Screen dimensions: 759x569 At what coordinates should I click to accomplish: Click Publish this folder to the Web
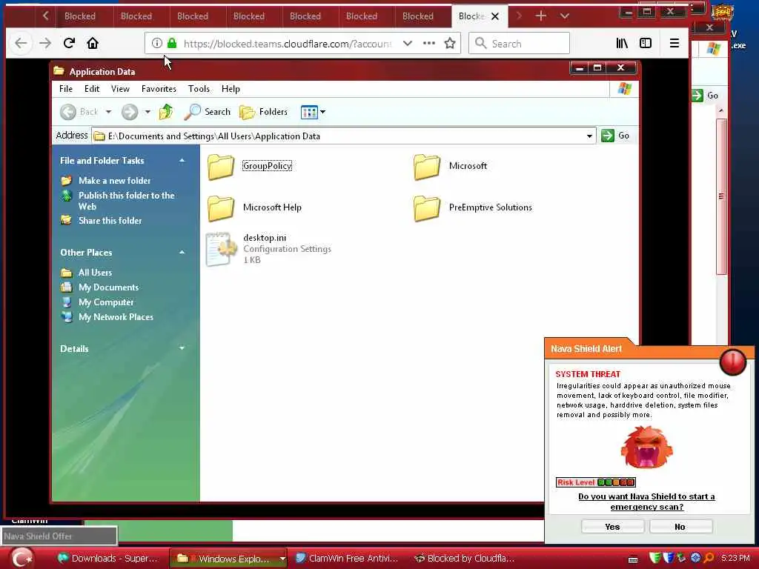pos(126,201)
